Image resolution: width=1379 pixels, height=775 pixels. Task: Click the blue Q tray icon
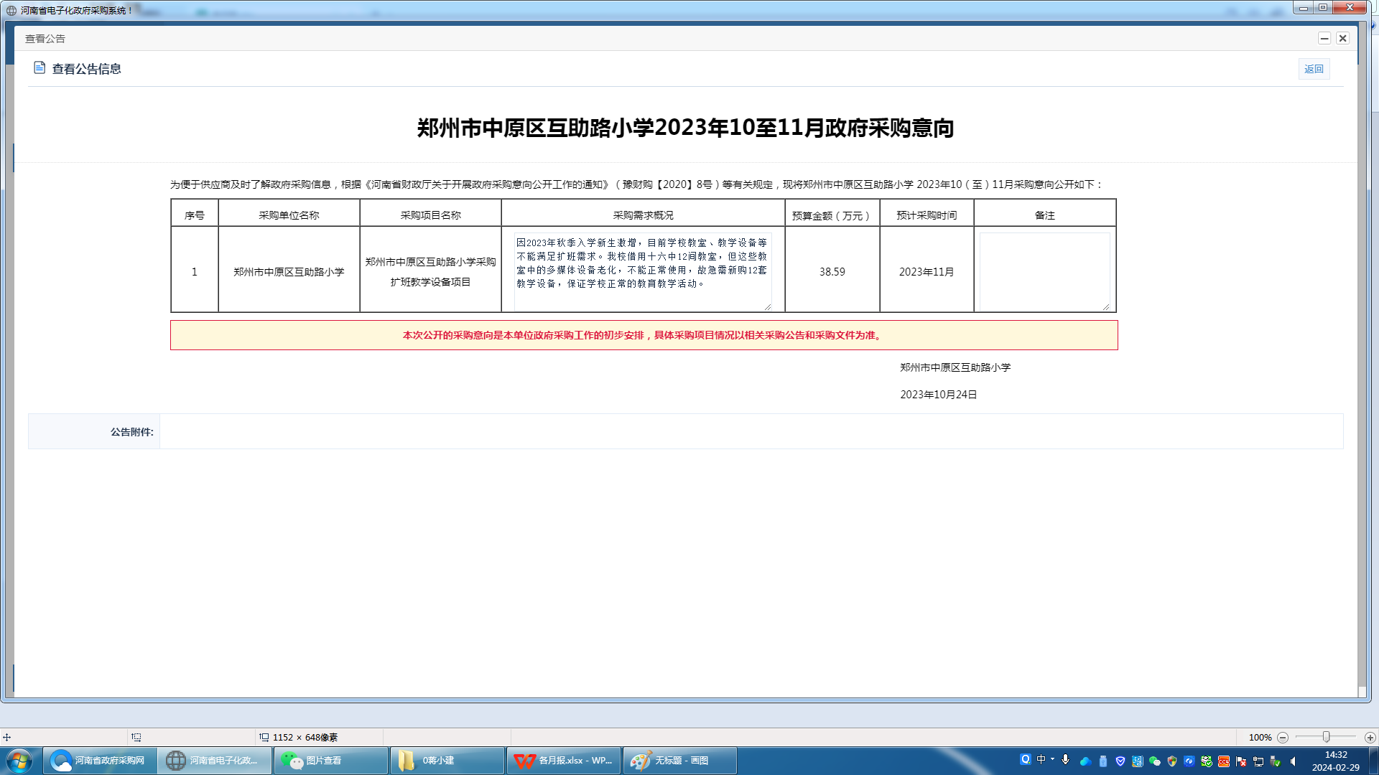[1026, 759]
